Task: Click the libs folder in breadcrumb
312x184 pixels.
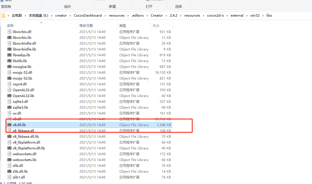Action: [269, 16]
